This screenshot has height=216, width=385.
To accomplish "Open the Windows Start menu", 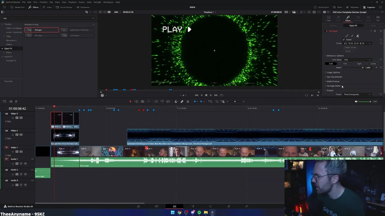I will [x=173, y=212].
